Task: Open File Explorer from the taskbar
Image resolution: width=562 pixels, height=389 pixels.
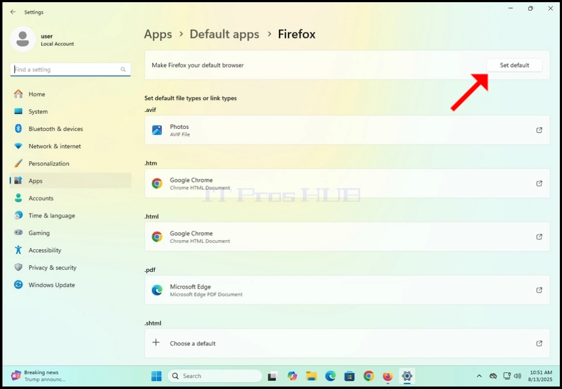Action: pos(311,376)
